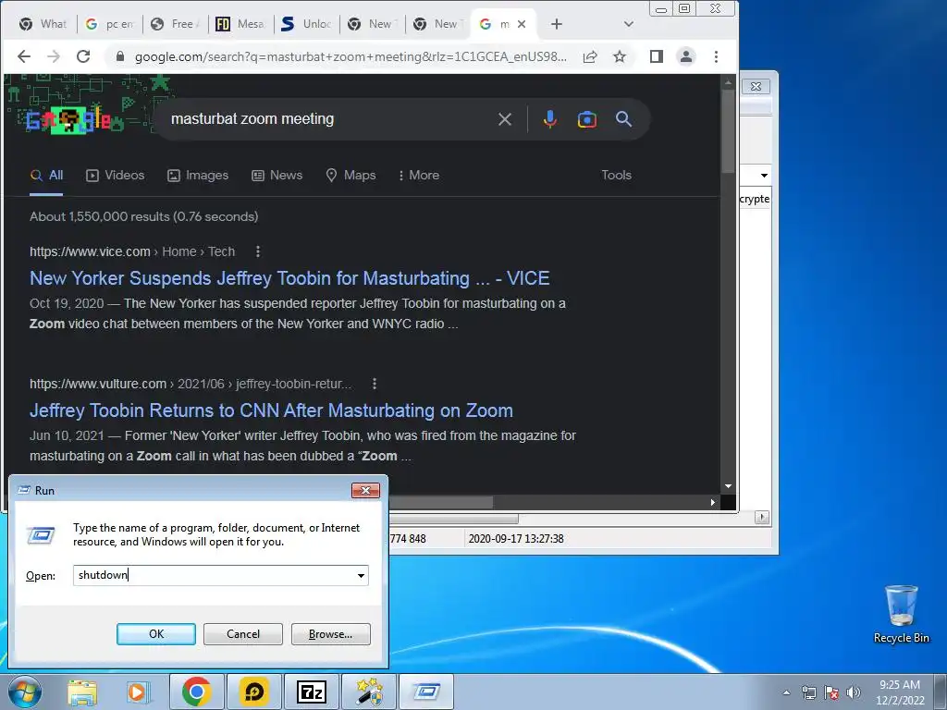This screenshot has width=947, height=710.
Task: Open the Chrome profile avatar menu
Action: pyautogui.click(x=686, y=56)
